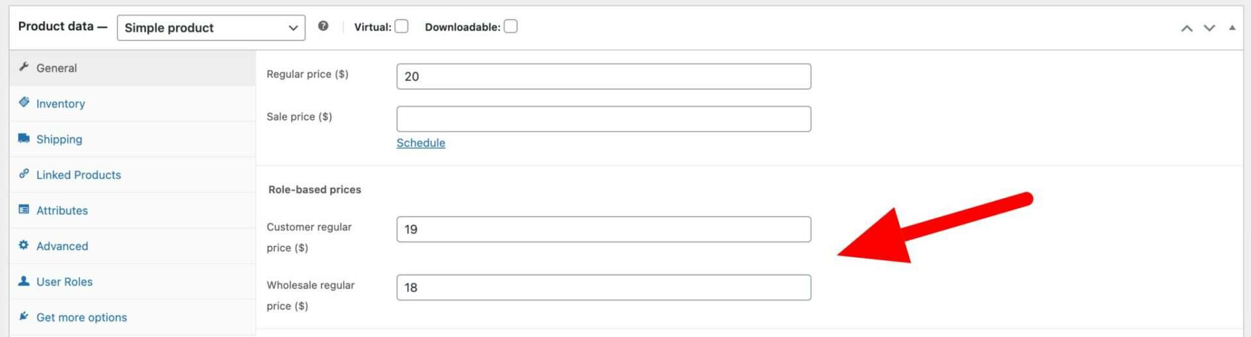Focus the Sale price input field

click(x=604, y=119)
